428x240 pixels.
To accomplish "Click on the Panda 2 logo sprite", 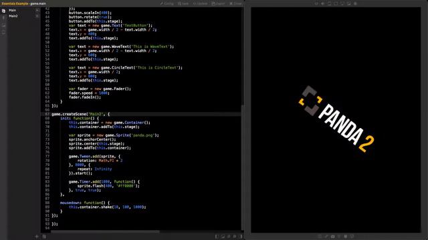I will click(336, 119).
